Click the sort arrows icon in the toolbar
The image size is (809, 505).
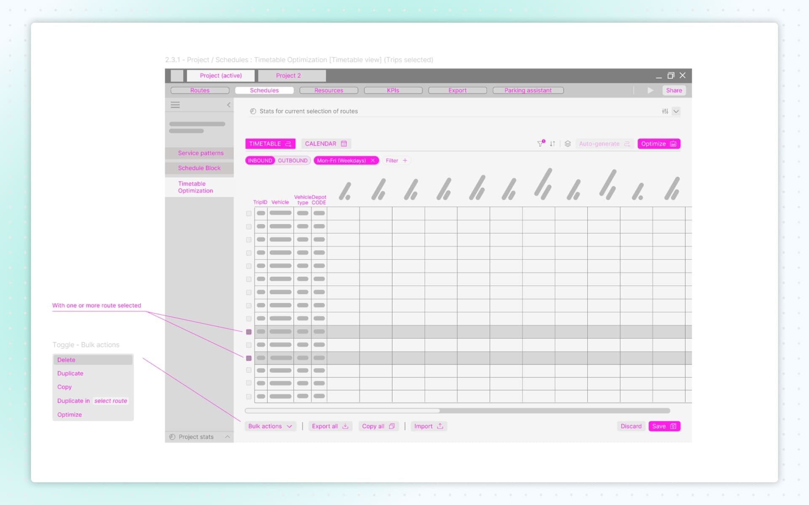click(x=552, y=144)
